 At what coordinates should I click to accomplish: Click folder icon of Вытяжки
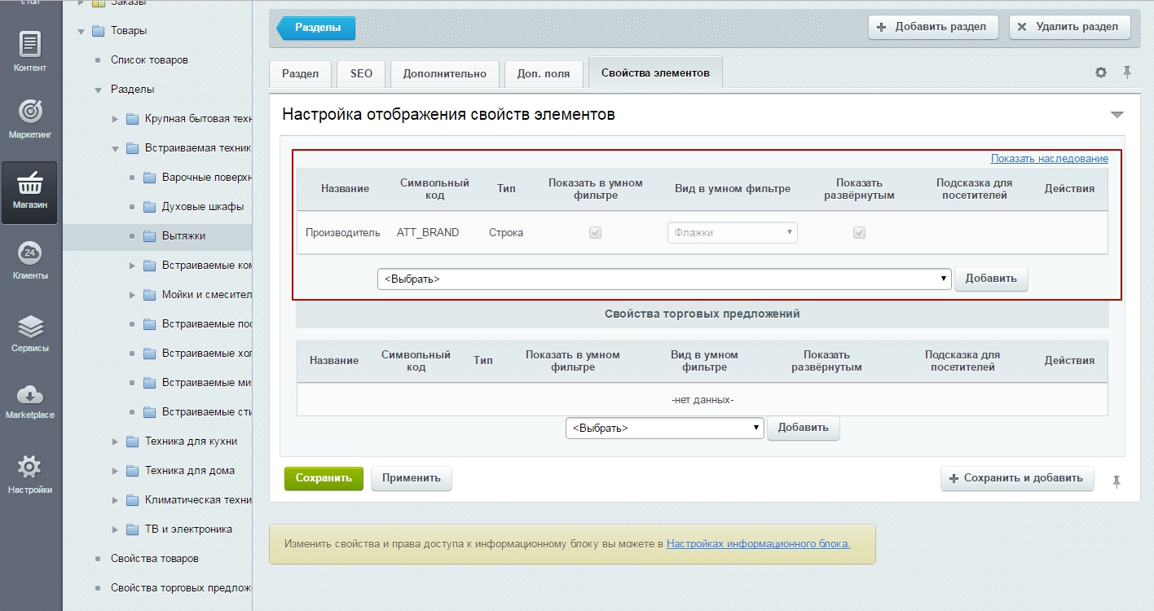point(149,236)
